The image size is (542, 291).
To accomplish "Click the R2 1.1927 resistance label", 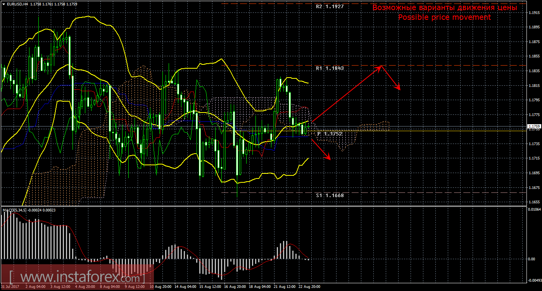I will pos(330,7).
